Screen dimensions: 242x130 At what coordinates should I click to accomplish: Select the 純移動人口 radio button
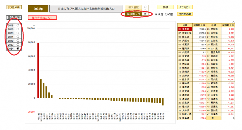[x=145, y=14]
